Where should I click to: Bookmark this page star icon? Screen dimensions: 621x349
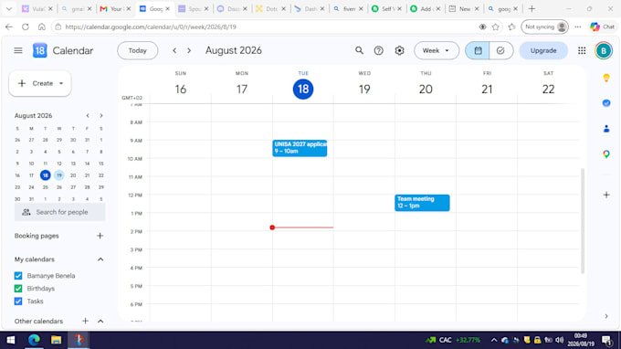coord(496,26)
